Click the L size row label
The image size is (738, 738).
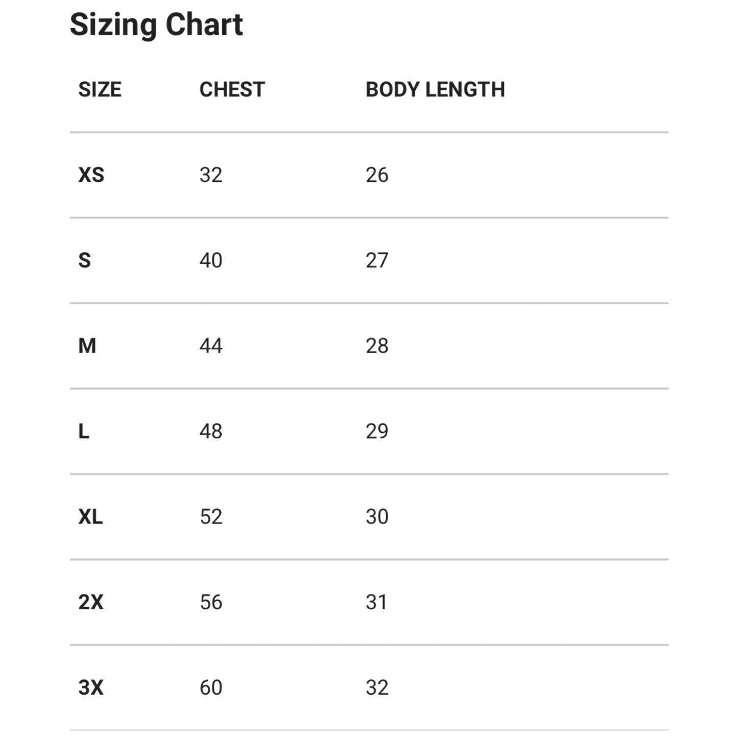click(84, 432)
